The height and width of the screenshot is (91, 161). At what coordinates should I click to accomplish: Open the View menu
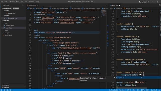(x=18, y=2)
